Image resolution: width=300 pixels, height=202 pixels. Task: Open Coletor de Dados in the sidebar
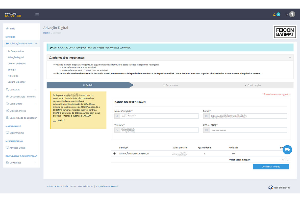click(x=17, y=63)
